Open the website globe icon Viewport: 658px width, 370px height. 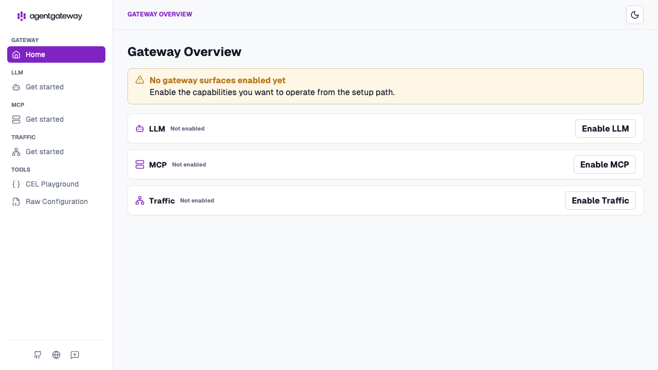pyautogui.click(x=56, y=355)
